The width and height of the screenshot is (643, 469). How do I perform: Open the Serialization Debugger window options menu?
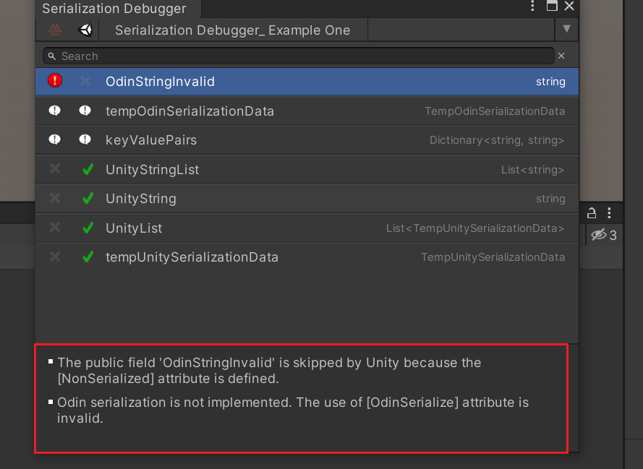pos(532,6)
